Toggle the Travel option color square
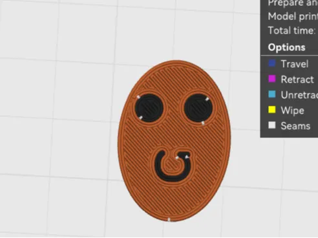This screenshot has height=238, width=318. pyautogui.click(x=272, y=63)
